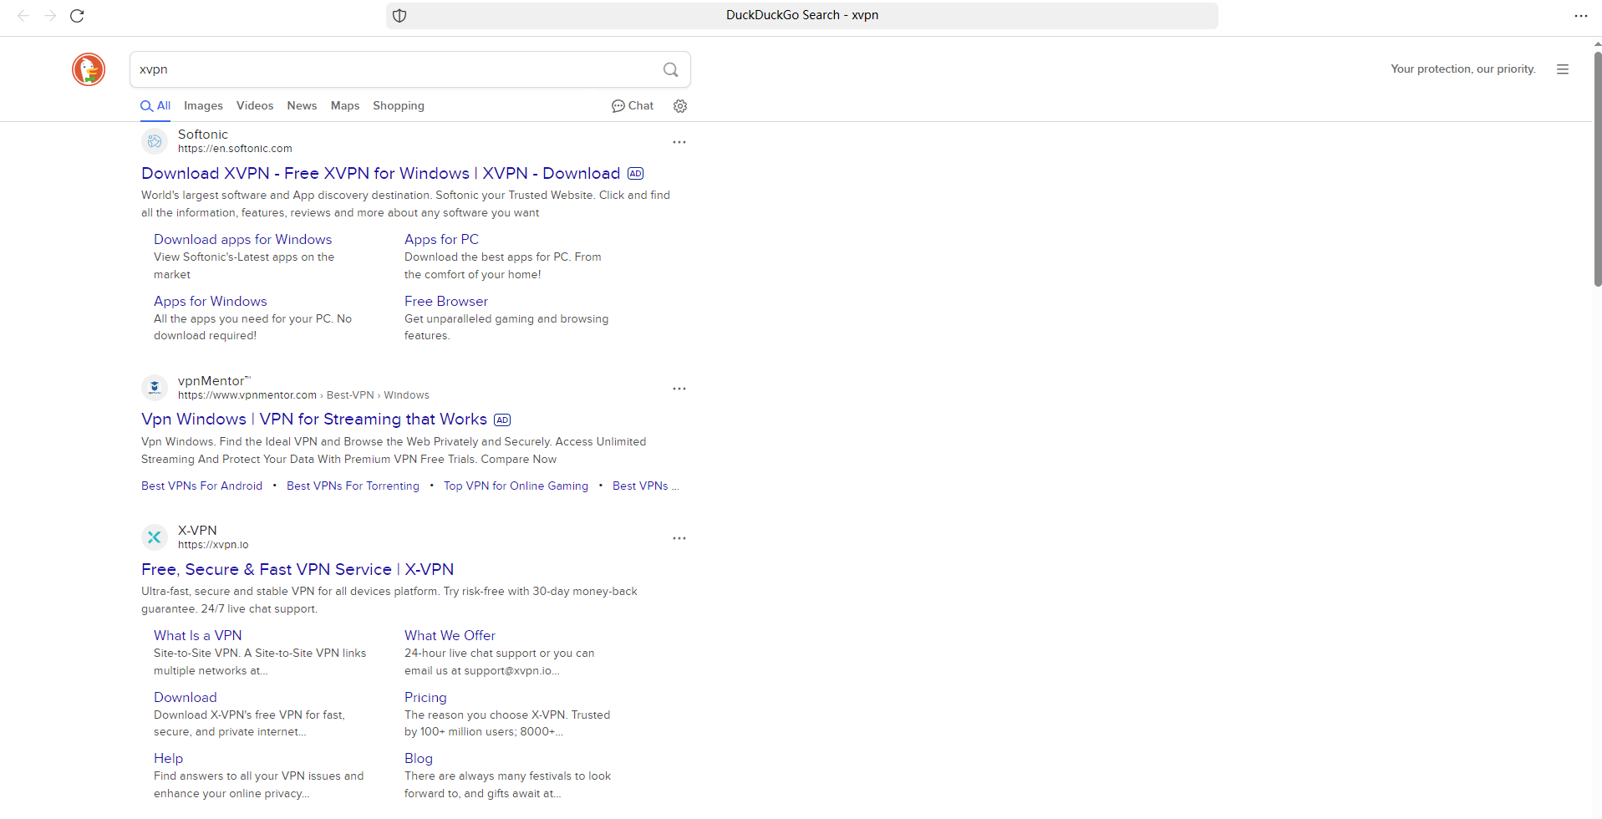
Task: Open more options for vpnMentor result
Action: 679,389
